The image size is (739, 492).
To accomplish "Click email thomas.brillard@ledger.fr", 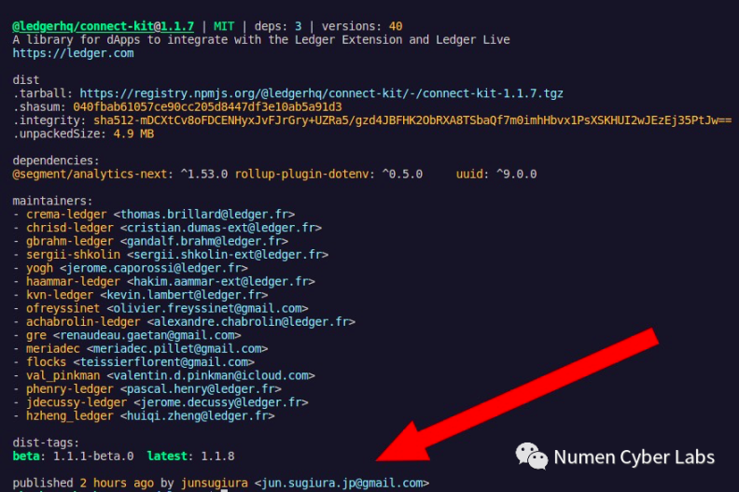I will coord(204,215).
